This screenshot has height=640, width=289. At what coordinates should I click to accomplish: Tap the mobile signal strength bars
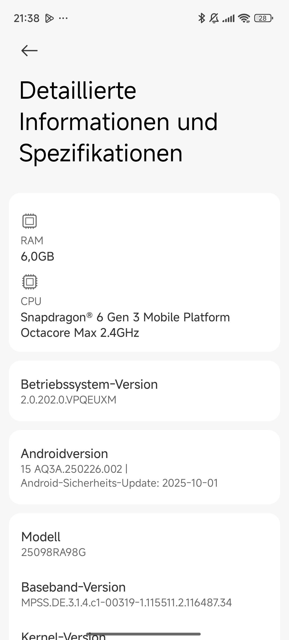point(228,18)
